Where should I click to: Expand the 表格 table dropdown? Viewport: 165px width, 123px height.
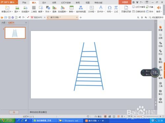pyautogui.click(x=72, y=9)
